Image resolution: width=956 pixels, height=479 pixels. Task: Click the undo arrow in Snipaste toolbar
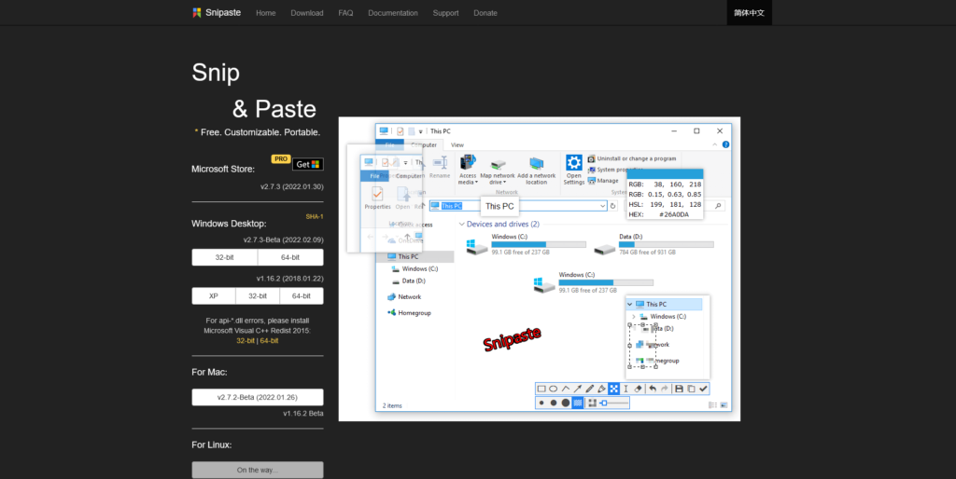click(x=653, y=389)
